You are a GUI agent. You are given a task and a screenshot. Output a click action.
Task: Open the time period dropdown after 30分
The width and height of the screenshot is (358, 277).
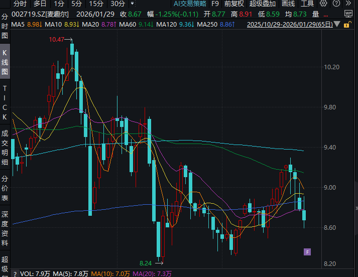tap(132, 4)
